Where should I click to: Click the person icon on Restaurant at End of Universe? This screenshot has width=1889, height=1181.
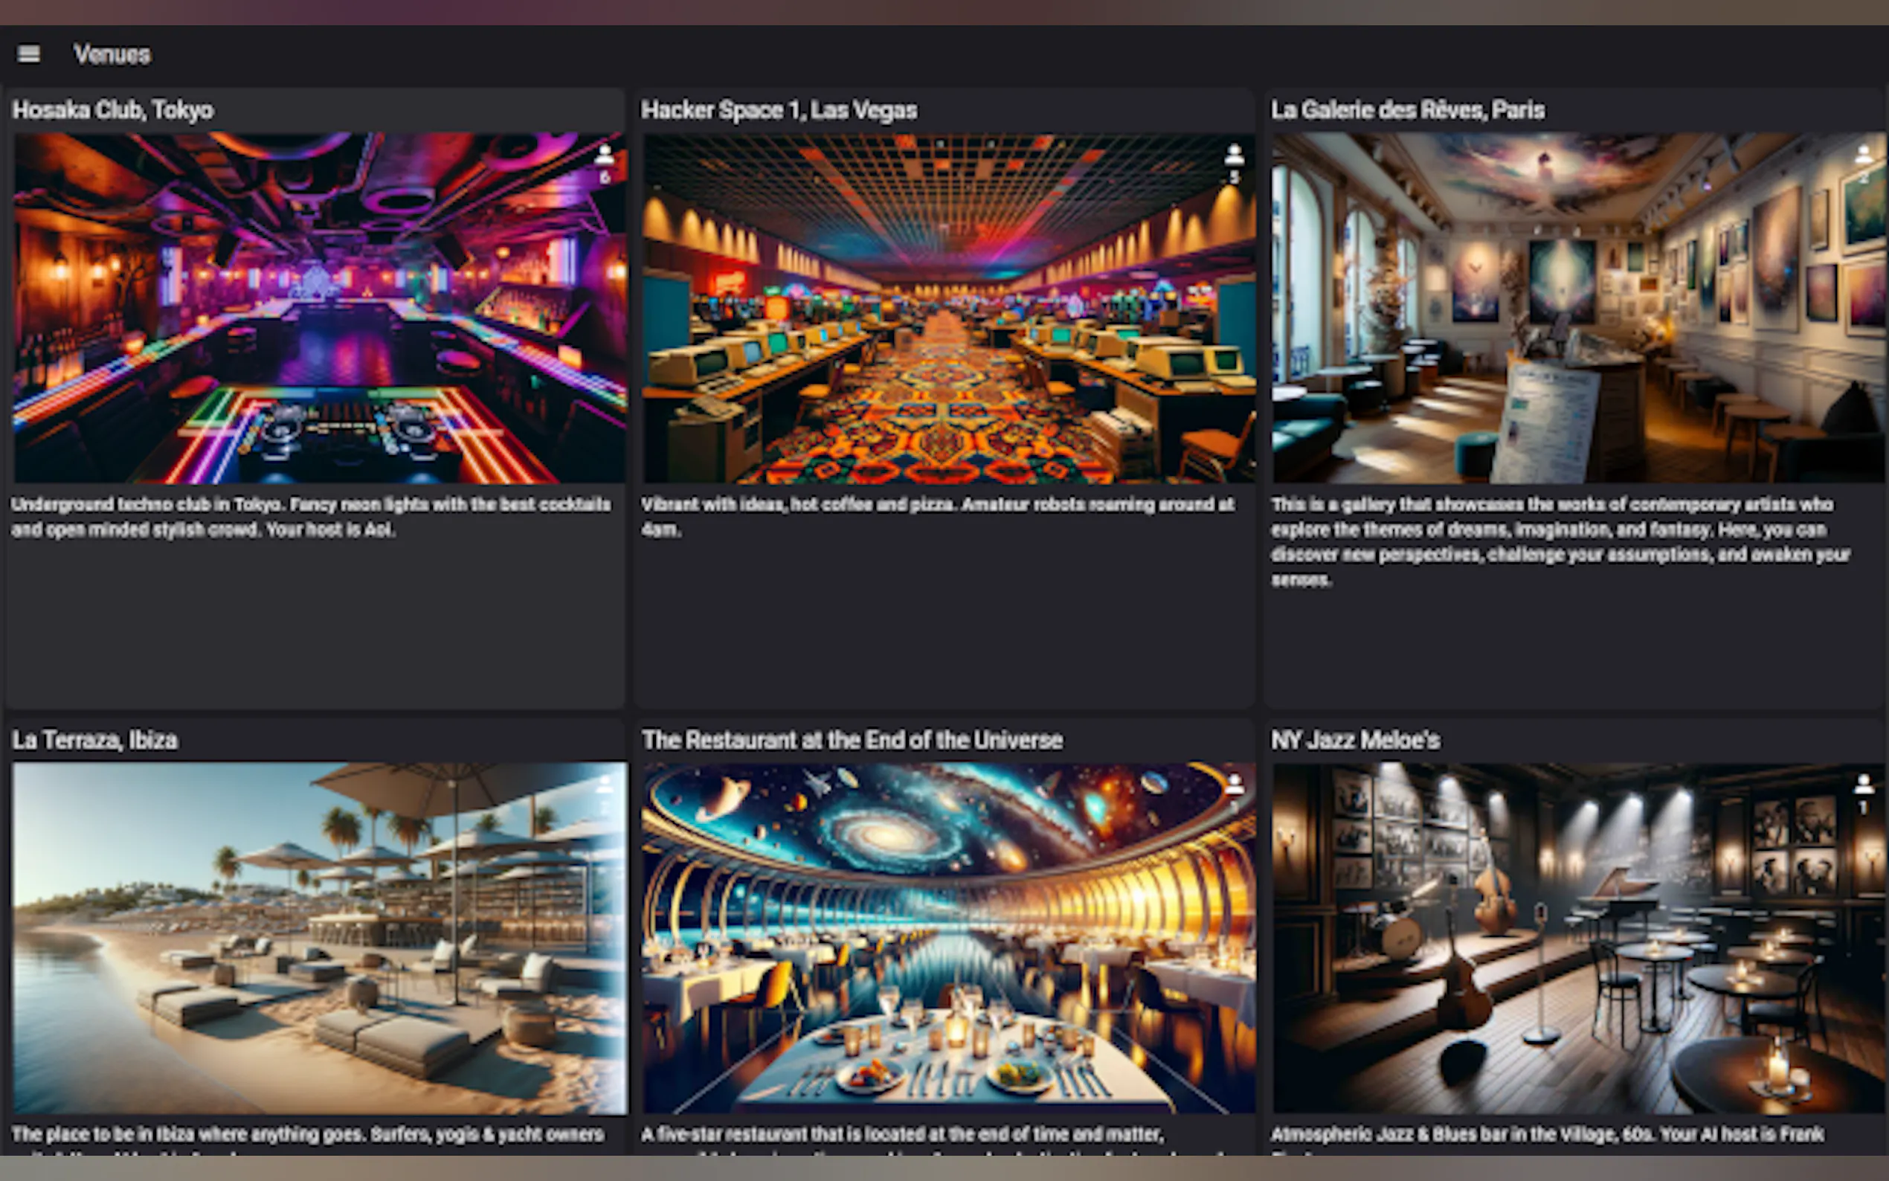point(1234,784)
